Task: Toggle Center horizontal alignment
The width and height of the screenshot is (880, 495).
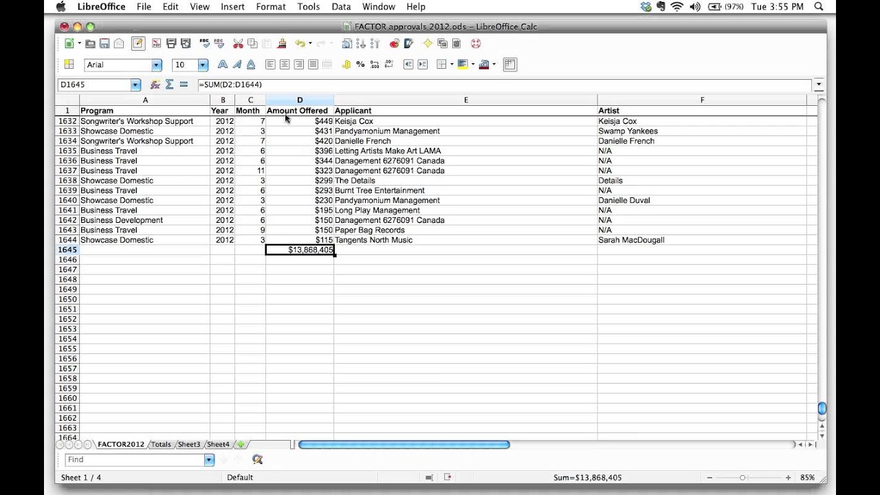Action: (x=284, y=65)
